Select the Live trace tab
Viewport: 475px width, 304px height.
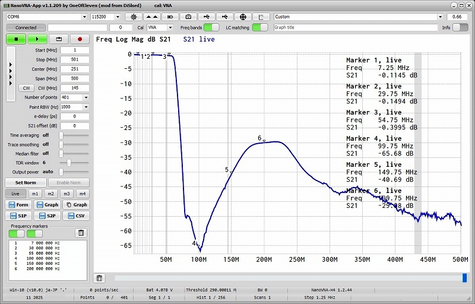pyautogui.click(x=15, y=194)
